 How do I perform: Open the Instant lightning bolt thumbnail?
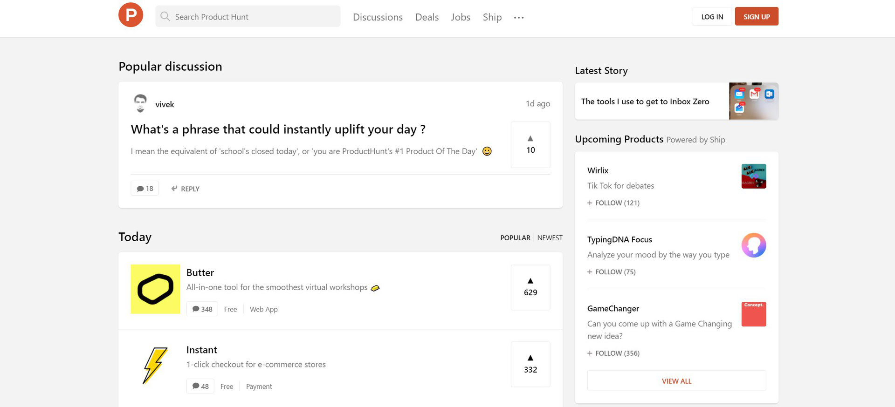(x=155, y=366)
